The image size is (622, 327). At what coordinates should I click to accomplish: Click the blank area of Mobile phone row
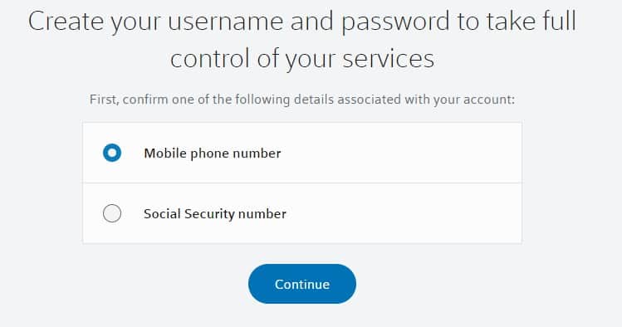coord(397,153)
